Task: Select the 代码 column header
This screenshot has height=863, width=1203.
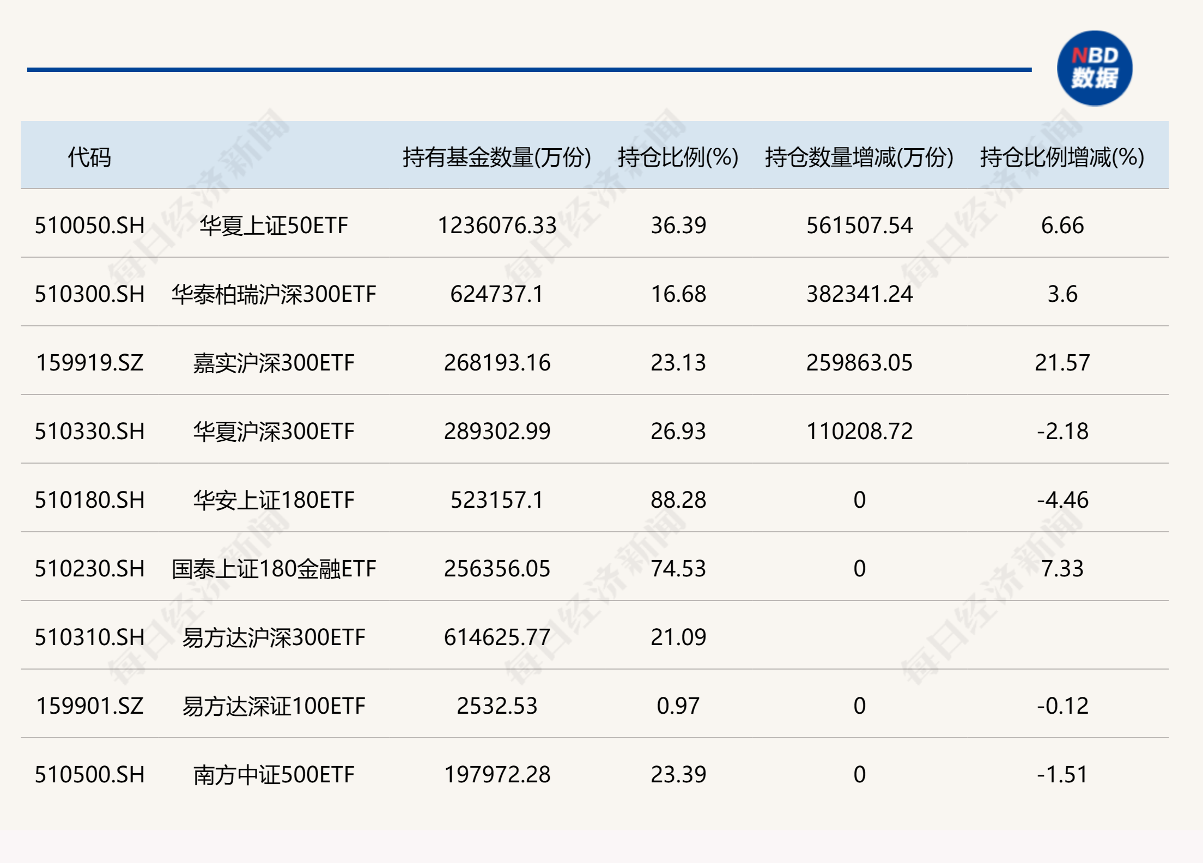Action: 89,157
